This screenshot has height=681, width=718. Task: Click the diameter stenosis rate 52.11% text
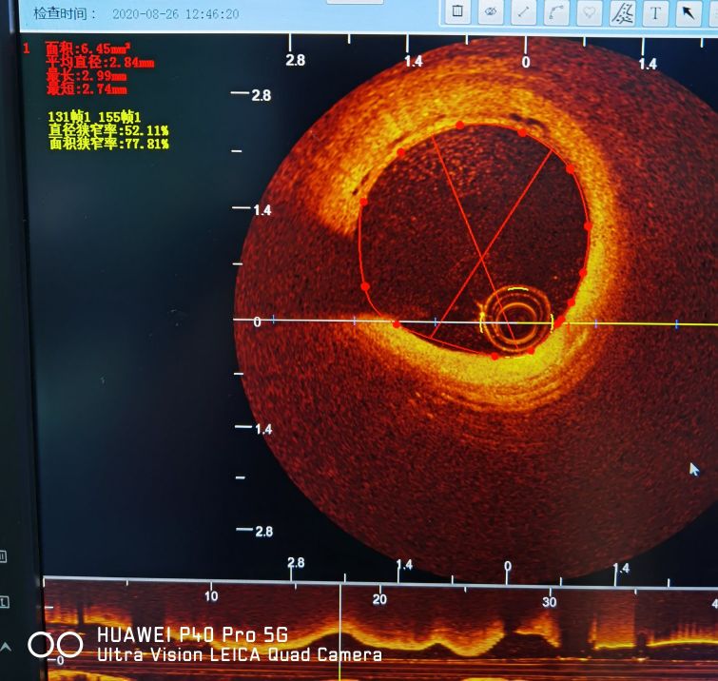tap(109, 130)
